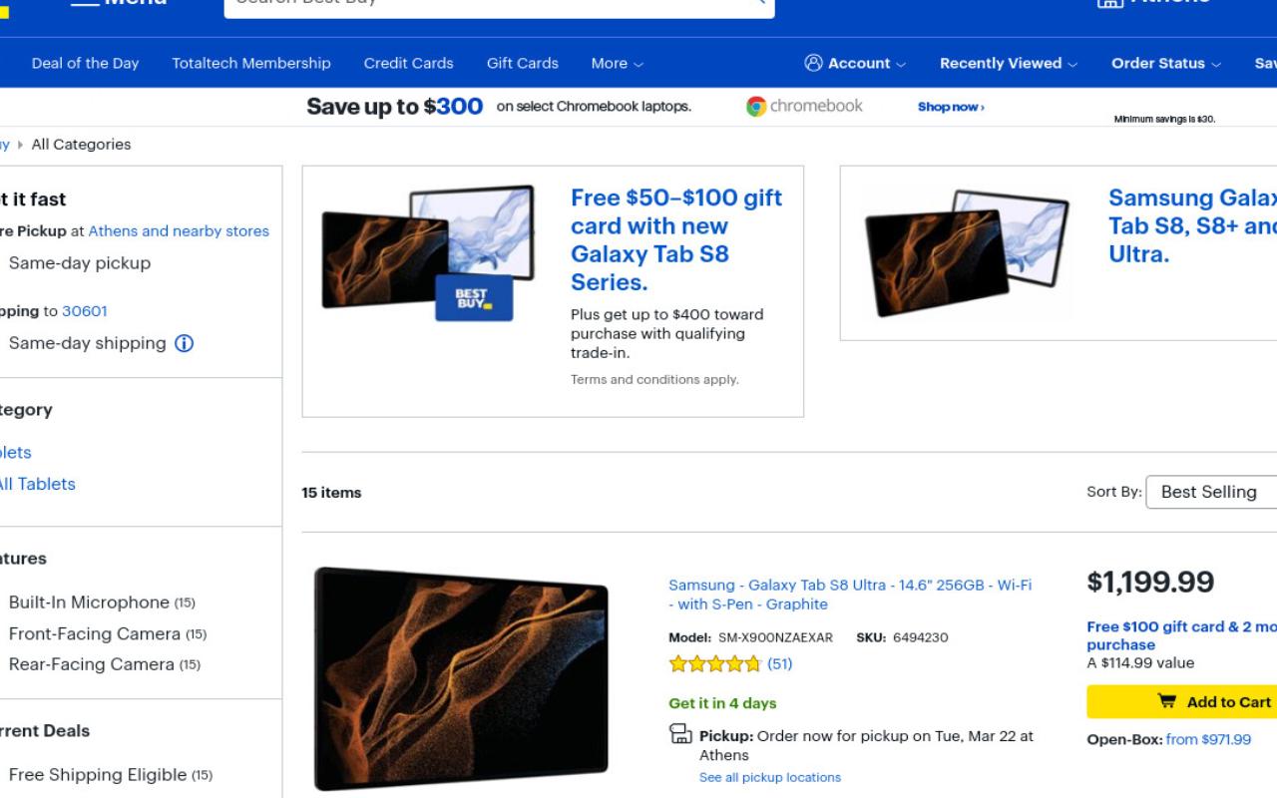Open the 51 reviews star rating
Viewport: 1277px width, 798px height.
click(x=730, y=663)
